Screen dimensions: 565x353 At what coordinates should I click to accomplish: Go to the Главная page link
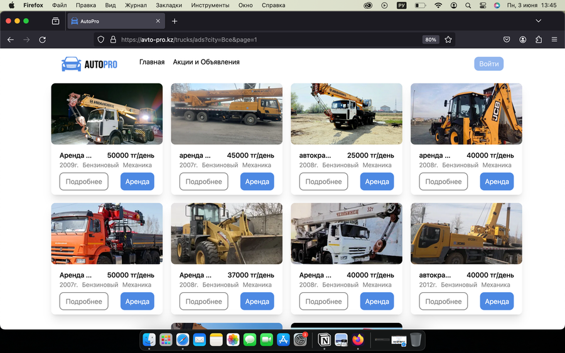tap(152, 62)
